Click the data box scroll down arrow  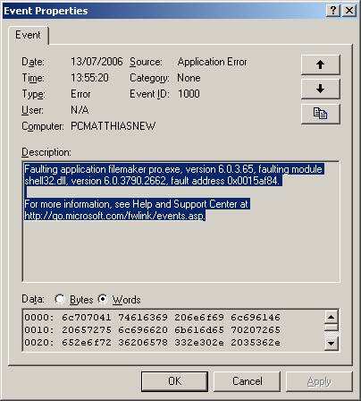point(331,343)
